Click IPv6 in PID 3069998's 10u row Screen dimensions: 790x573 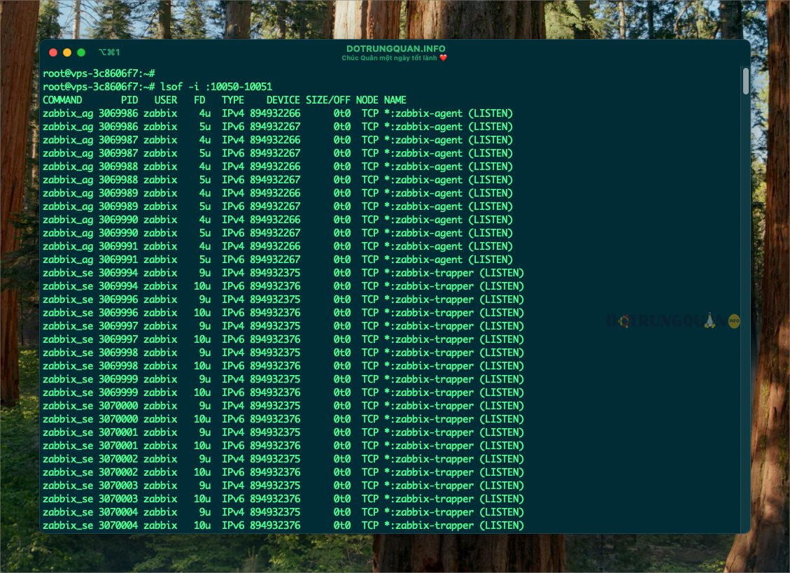click(233, 366)
